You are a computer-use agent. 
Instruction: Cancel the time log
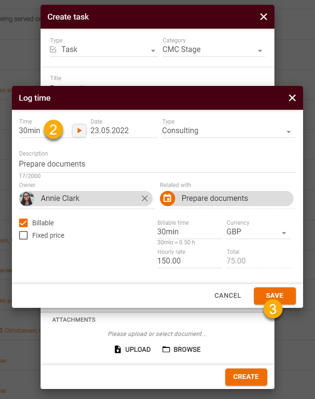point(228,295)
